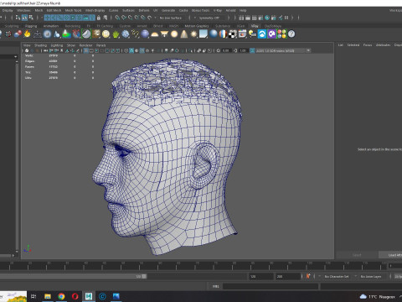Click the yellow grid sphere shelf icon
402x302 pixels.
pos(106,34)
